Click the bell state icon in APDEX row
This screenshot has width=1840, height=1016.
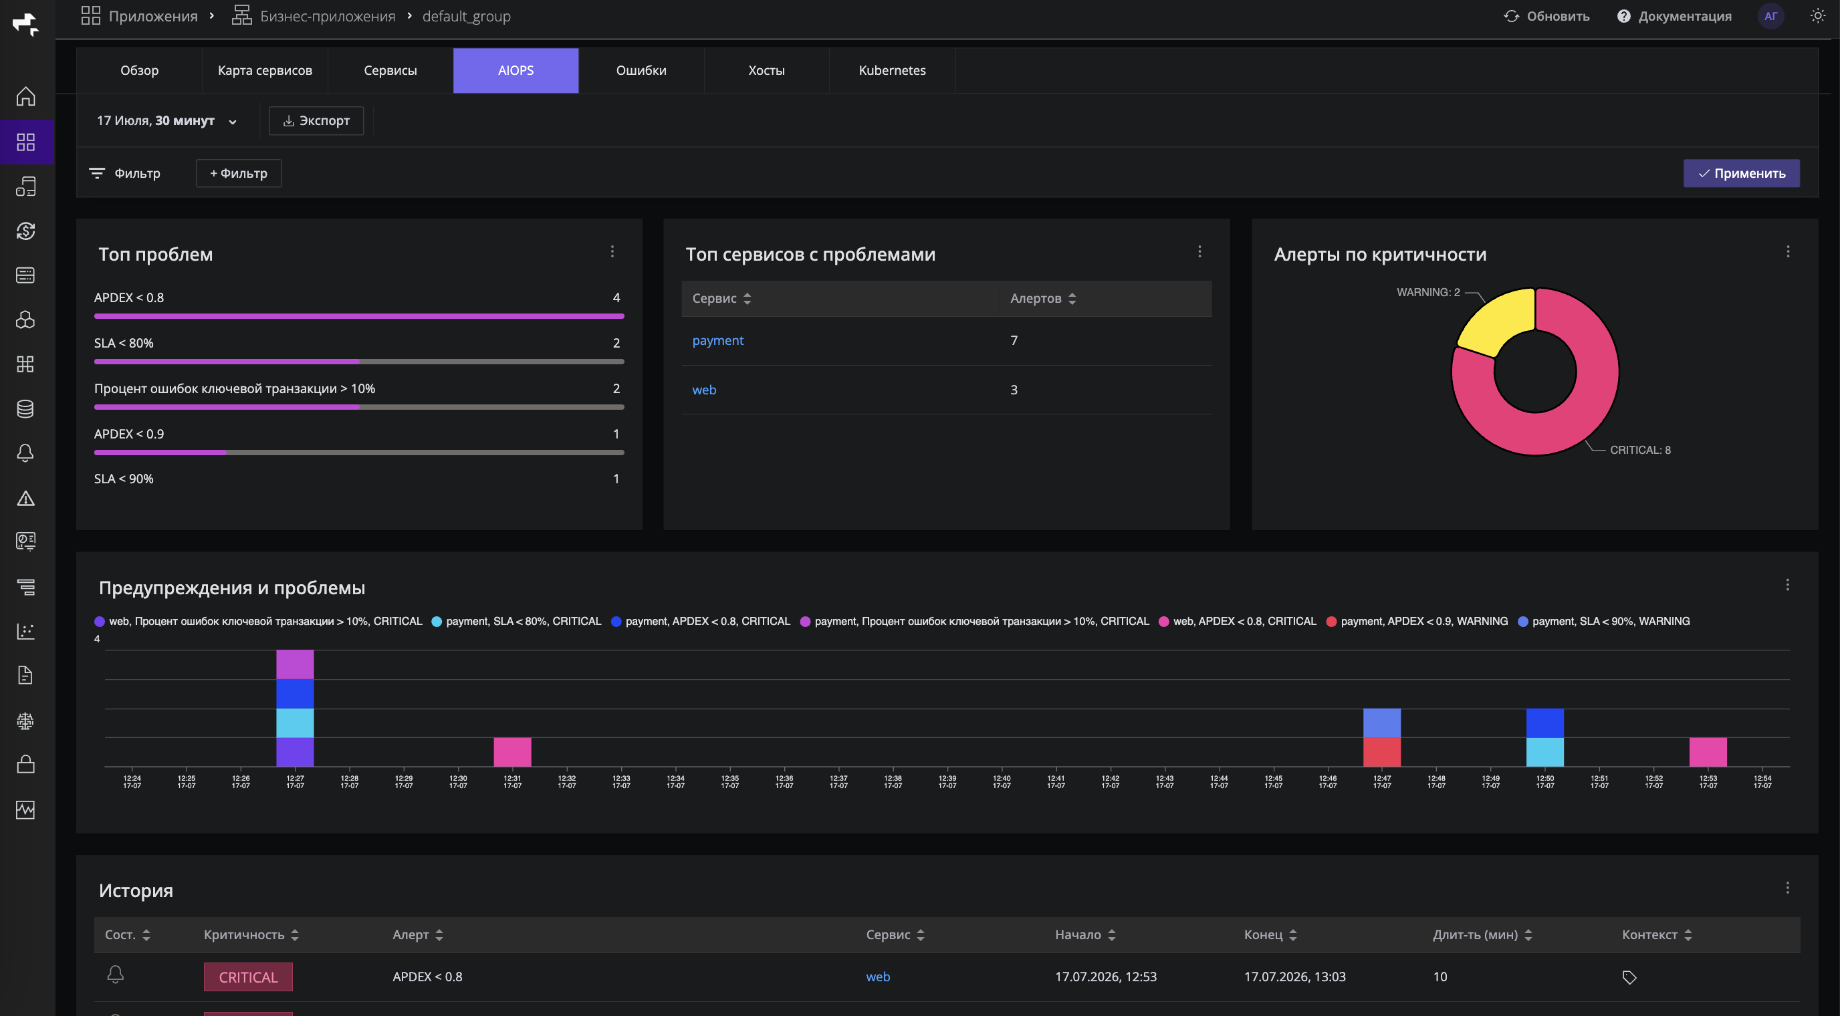[116, 975]
